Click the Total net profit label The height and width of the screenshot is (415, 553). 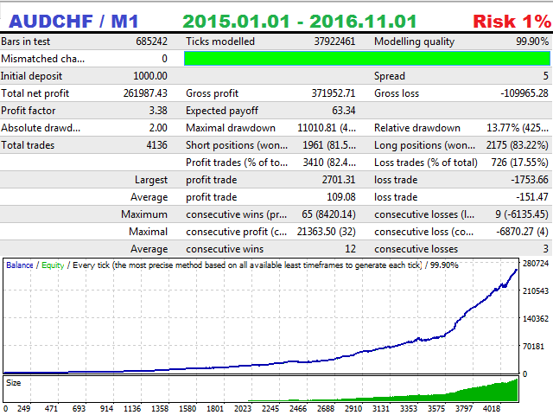[x=35, y=93]
